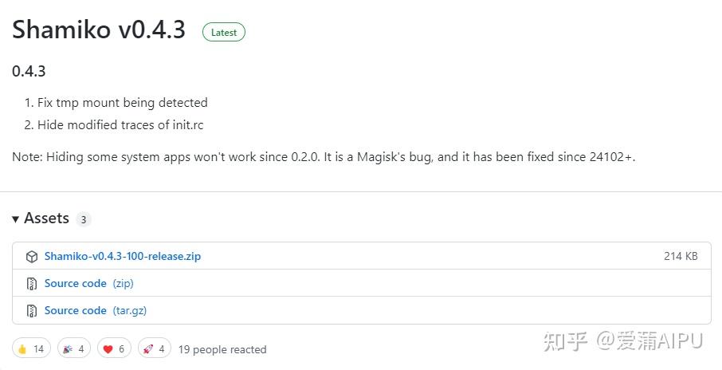722x370 pixels.
Task: Collapse the Assets disclosure triangle
Action: pyautogui.click(x=16, y=219)
